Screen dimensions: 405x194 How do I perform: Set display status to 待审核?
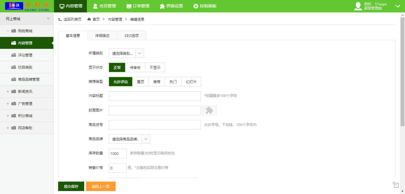point(135,68)
